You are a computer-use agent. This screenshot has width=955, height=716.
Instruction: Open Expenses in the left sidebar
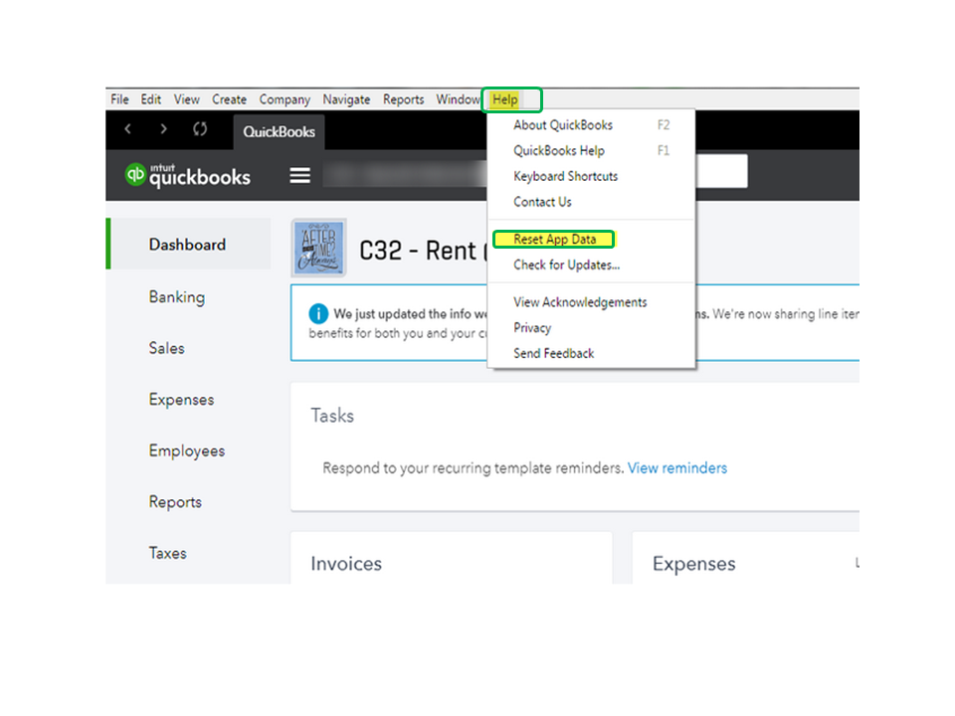(x=181, y=400)
